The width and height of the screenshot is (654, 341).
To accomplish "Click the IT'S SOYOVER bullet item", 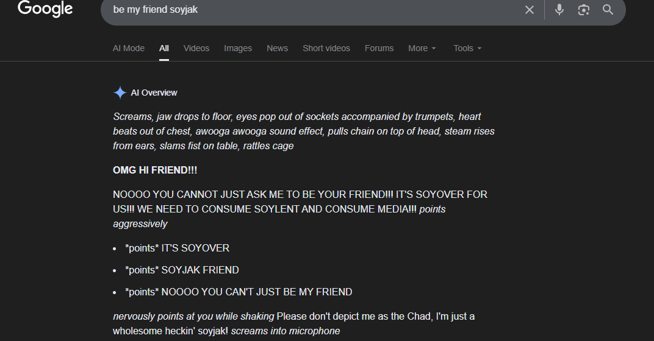I will pyautogui.click(x=177, y=248).
